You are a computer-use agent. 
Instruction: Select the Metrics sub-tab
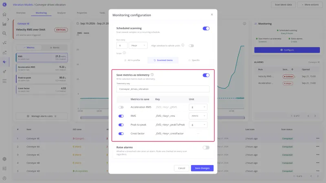click(29, 48)
